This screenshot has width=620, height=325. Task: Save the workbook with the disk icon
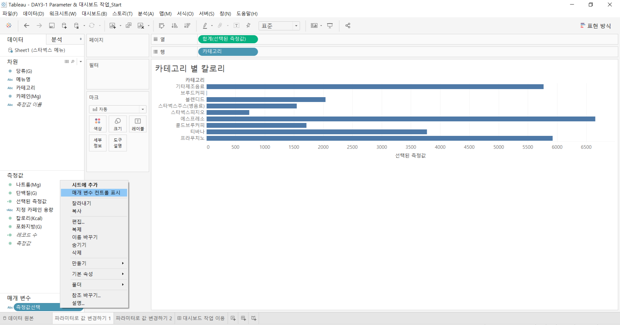(x=52, y=25)
